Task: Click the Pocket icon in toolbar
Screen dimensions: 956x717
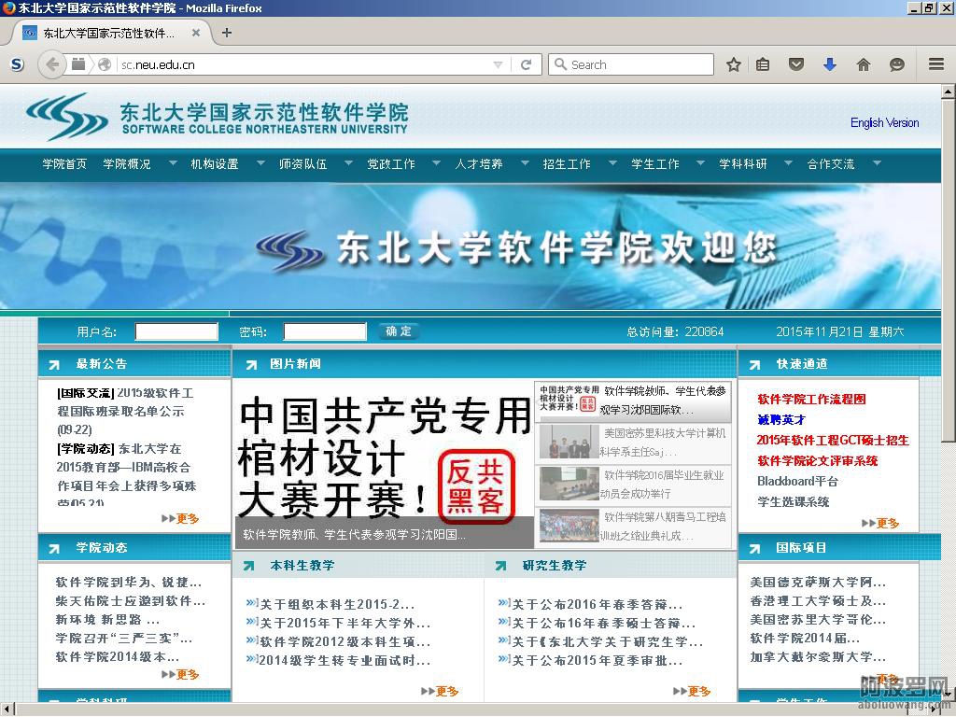Action: coord(796,64)
